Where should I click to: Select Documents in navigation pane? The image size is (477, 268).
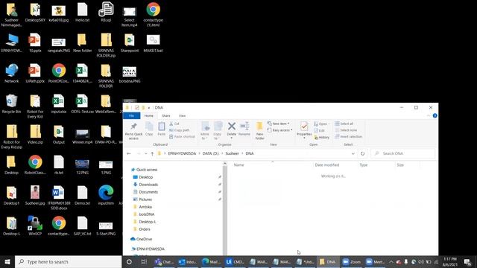pyautogui.click(x=148, y=192)
